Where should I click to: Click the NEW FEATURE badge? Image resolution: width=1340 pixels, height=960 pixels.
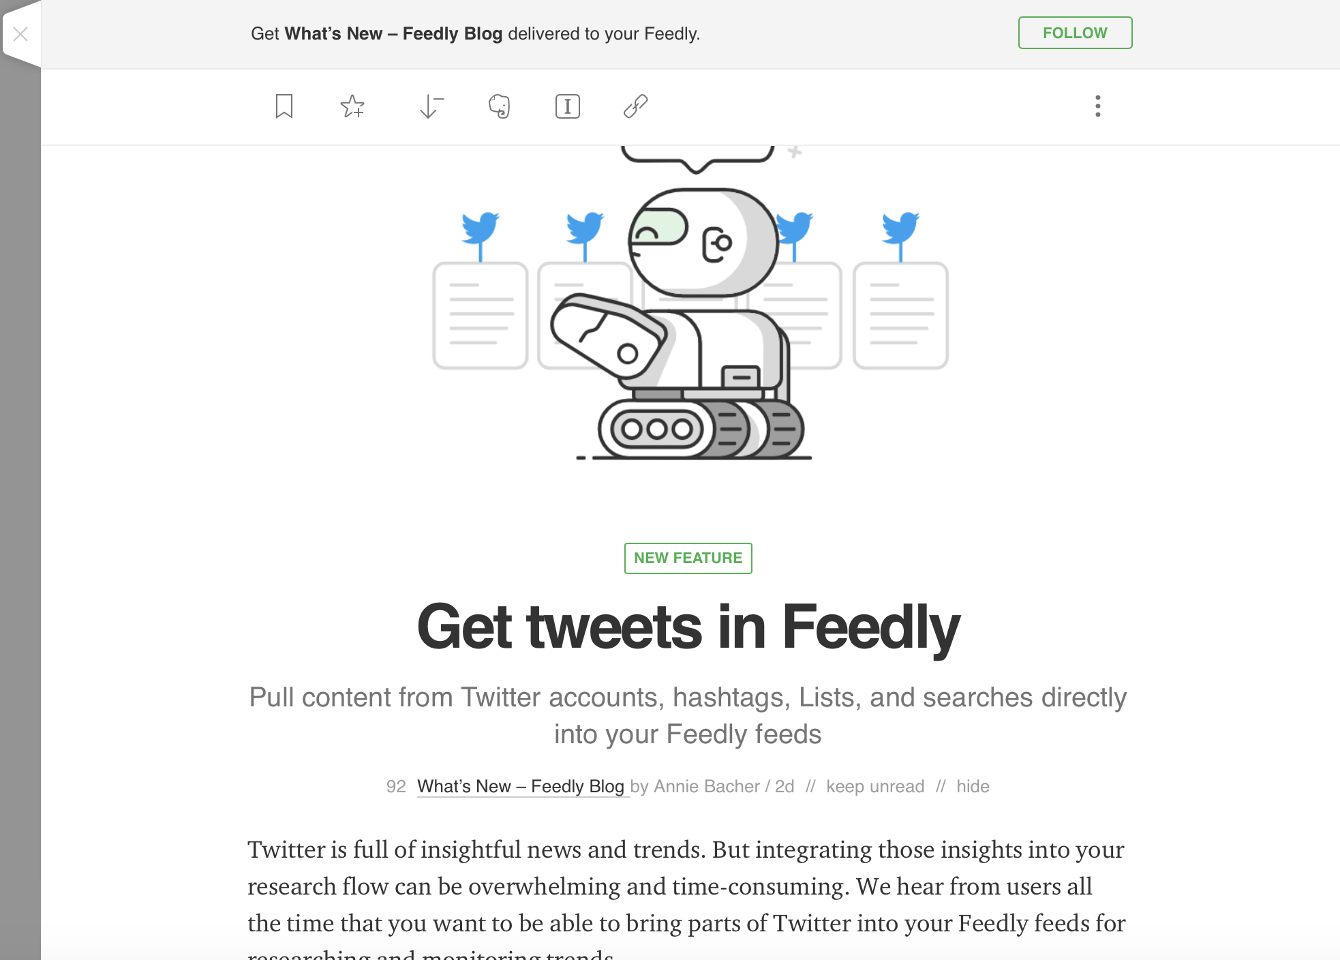click(x=688, y=558)
